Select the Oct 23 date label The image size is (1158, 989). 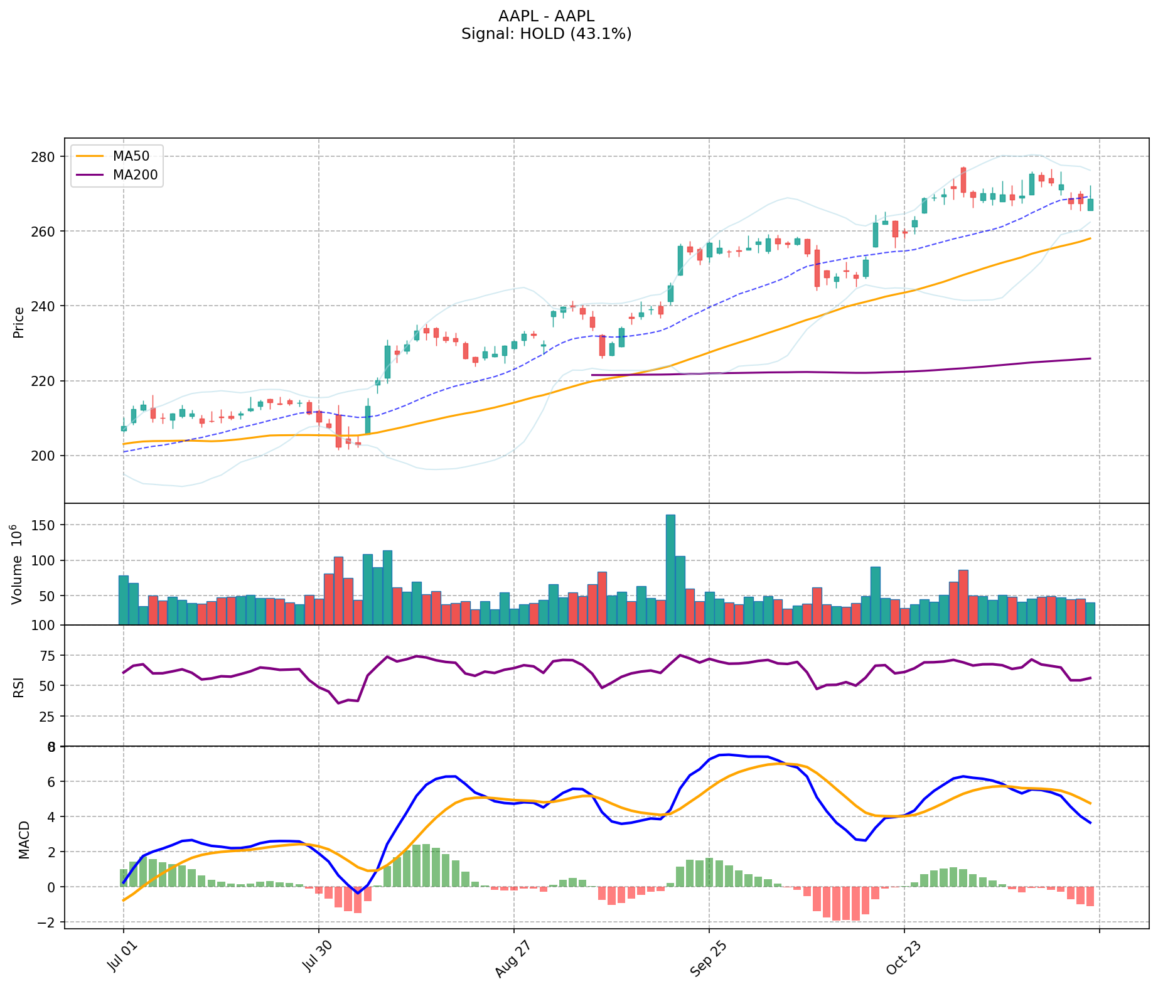[903, 958]
